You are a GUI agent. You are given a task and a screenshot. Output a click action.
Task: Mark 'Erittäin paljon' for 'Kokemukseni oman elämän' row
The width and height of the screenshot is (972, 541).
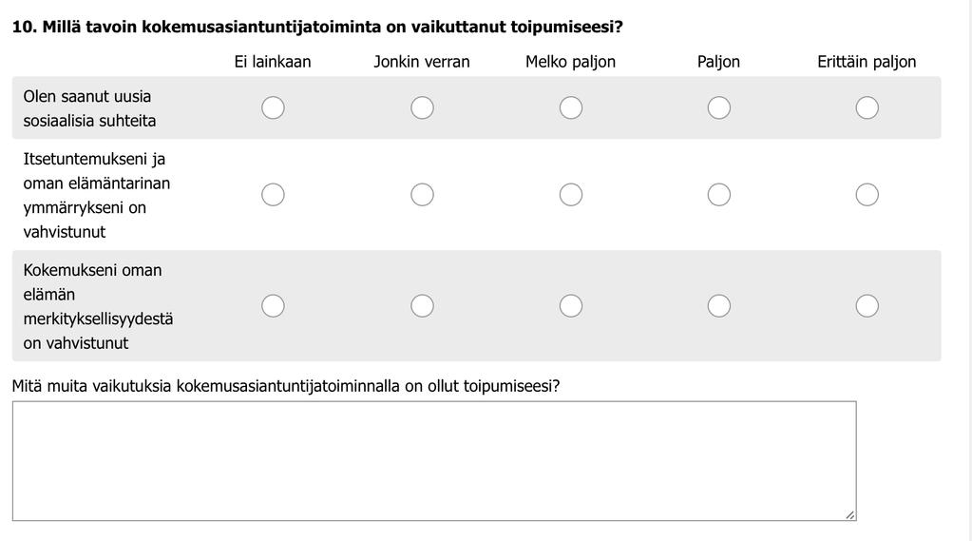[x=867, y=306]
